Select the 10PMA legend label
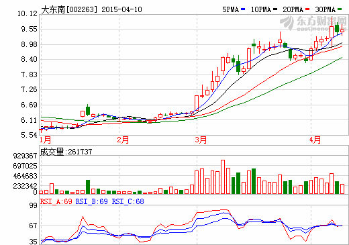This screenshot has height=245, width=349. point(261,9)
